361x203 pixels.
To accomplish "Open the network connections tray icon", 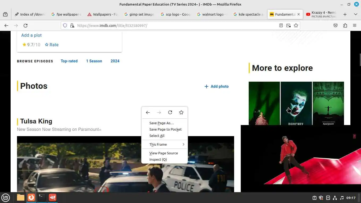I will (335, 198).
